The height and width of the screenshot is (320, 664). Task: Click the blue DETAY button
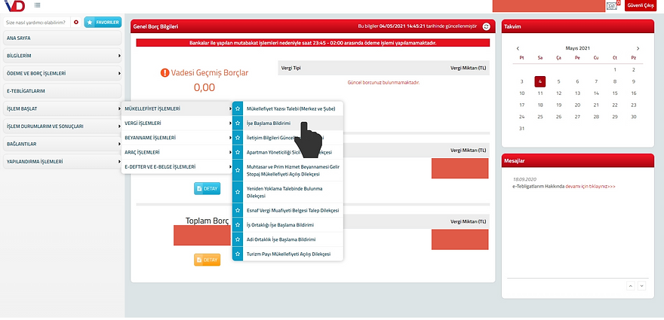207,188
